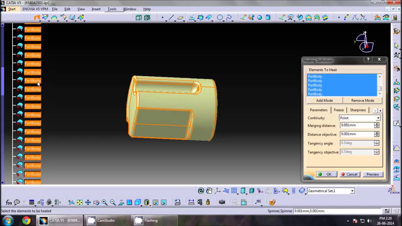
Task: Open Google Chrome from the taskbar
Action: (26, 220)
